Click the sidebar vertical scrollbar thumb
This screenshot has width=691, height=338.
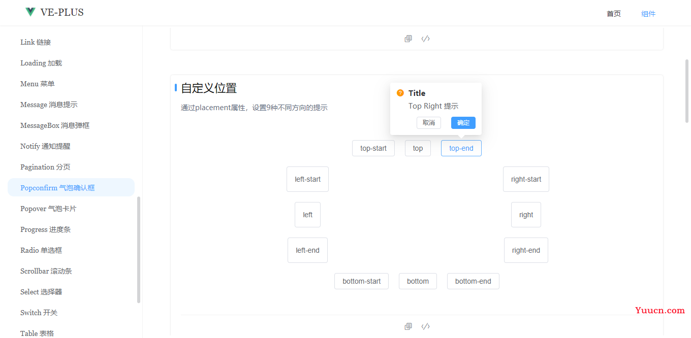139,250
